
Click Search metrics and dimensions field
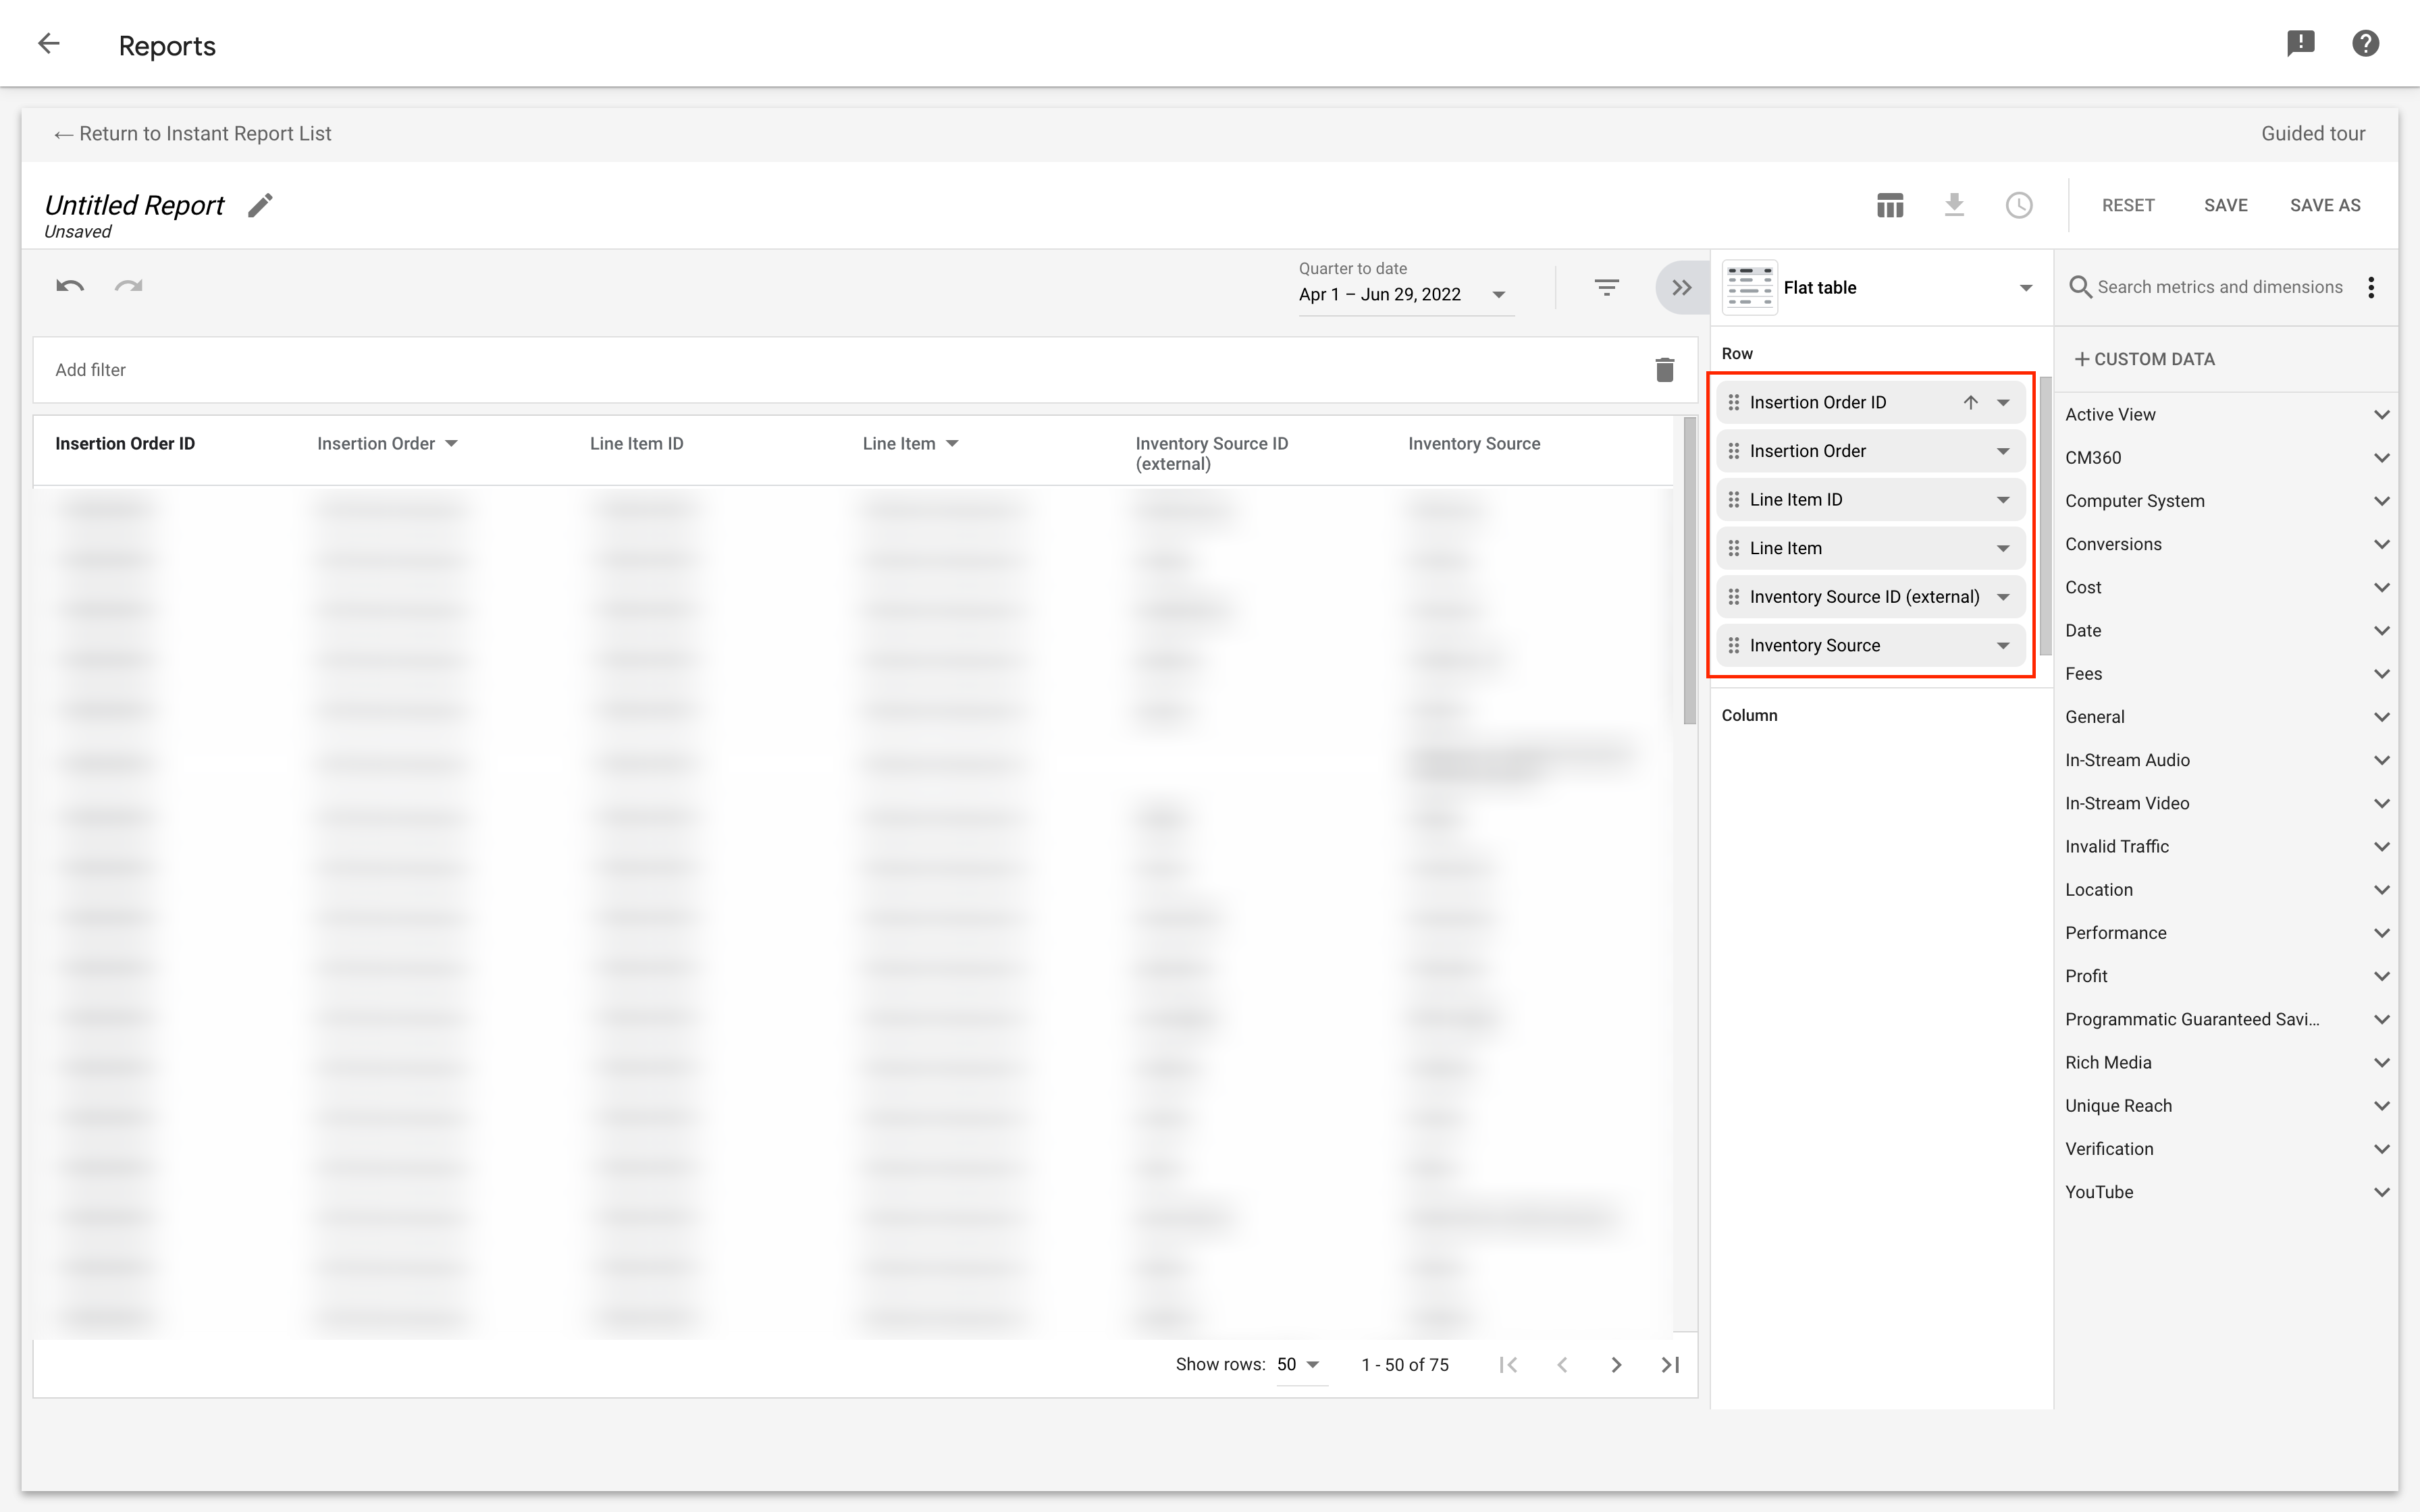2218,288
